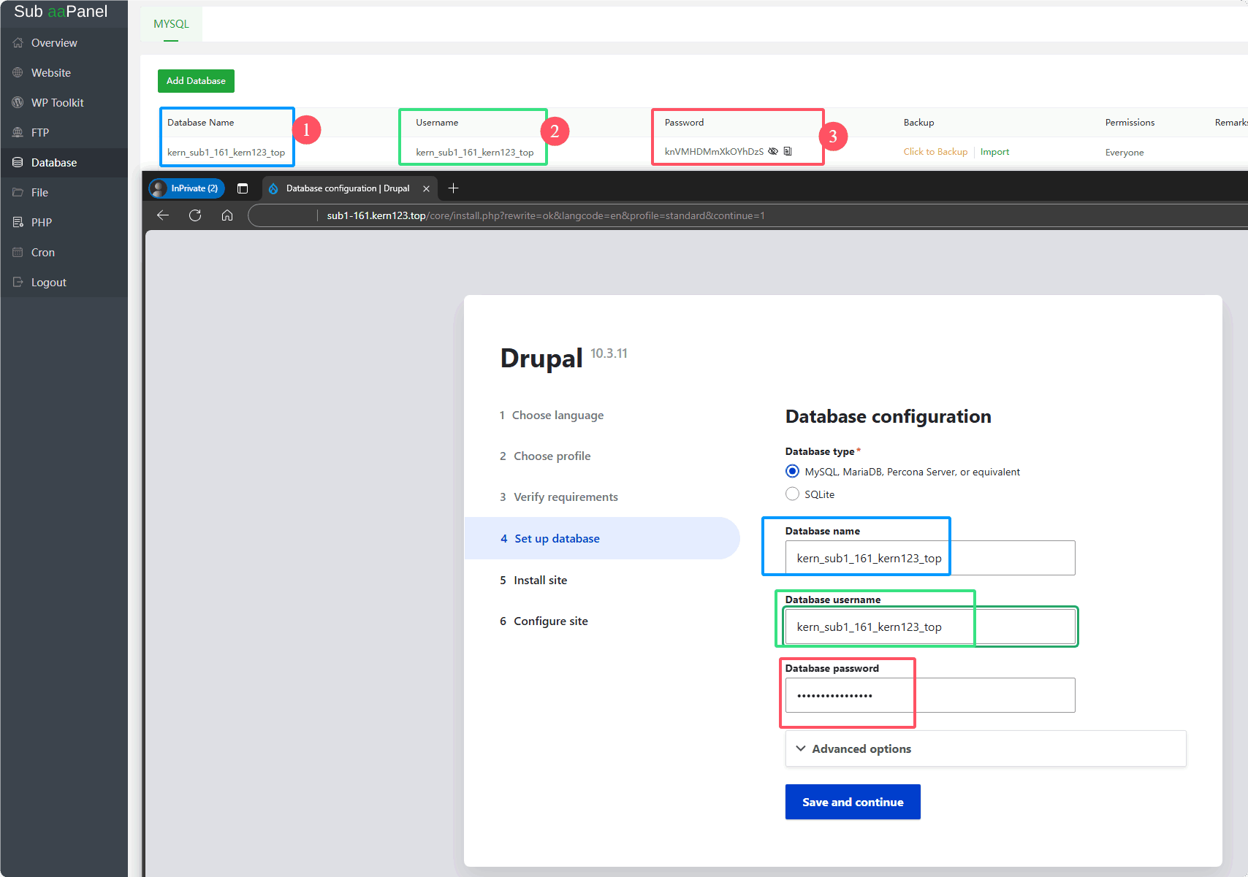Click the FTP icon in sidebar
Image resolution: width=1248 pixels, height=877 pixels.
point(18,133)
